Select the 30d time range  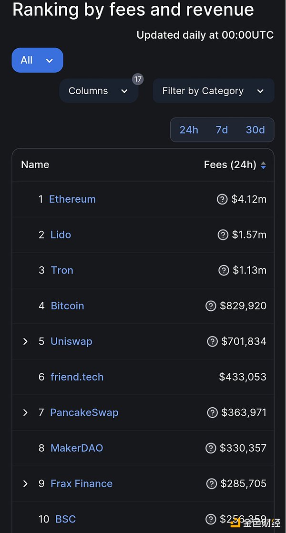tap(255, 130)
